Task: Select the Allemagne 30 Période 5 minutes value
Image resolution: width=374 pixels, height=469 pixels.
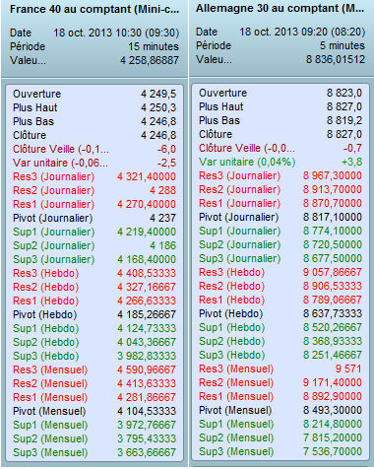Action: [343, 45]
